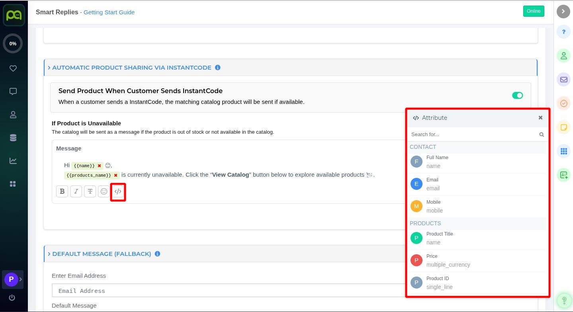This screenshot has height=312, width=573.
Task: Collapse Automatic Product Sharing via InstantCode section
Action: [49, 68]
